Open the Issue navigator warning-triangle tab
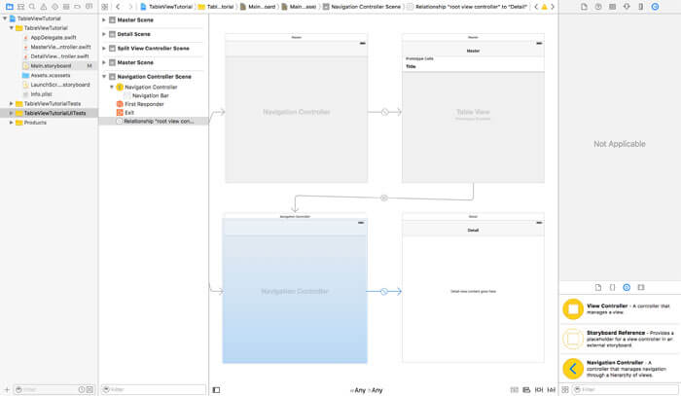 click(x=44, y=7)
